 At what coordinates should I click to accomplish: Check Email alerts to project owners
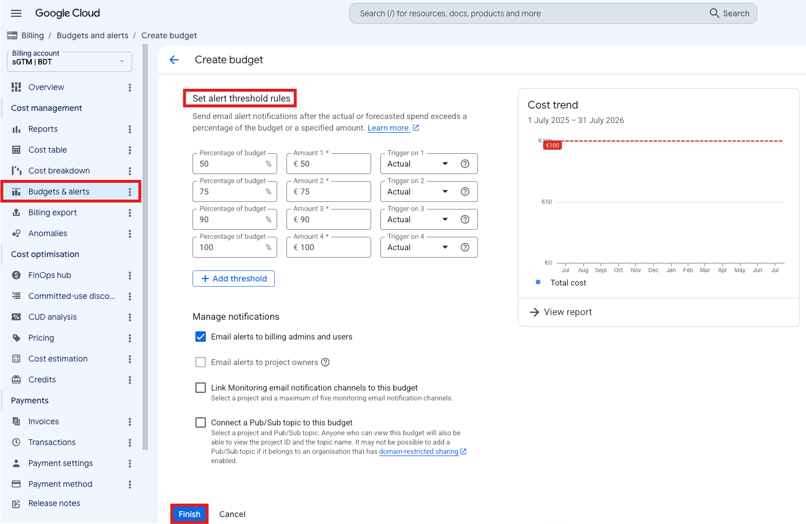(x=201, y=362)
